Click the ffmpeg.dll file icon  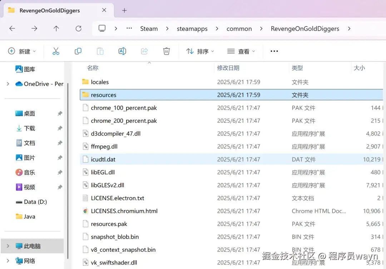[85, 146]
